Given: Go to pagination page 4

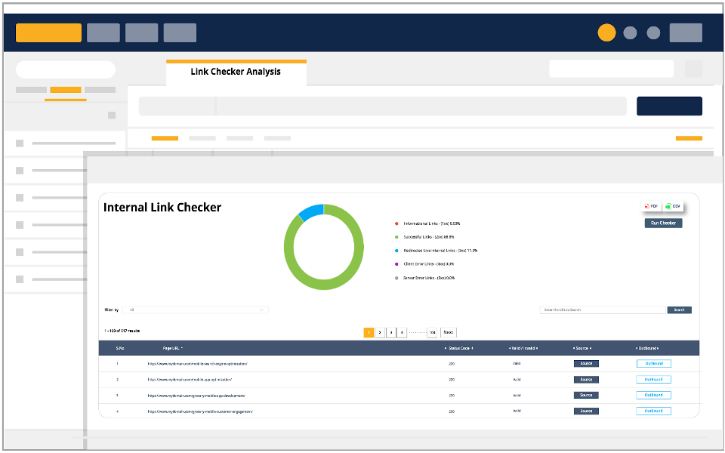Looking at the screenshot, I should pyautogui.click(x=402, y=332).
